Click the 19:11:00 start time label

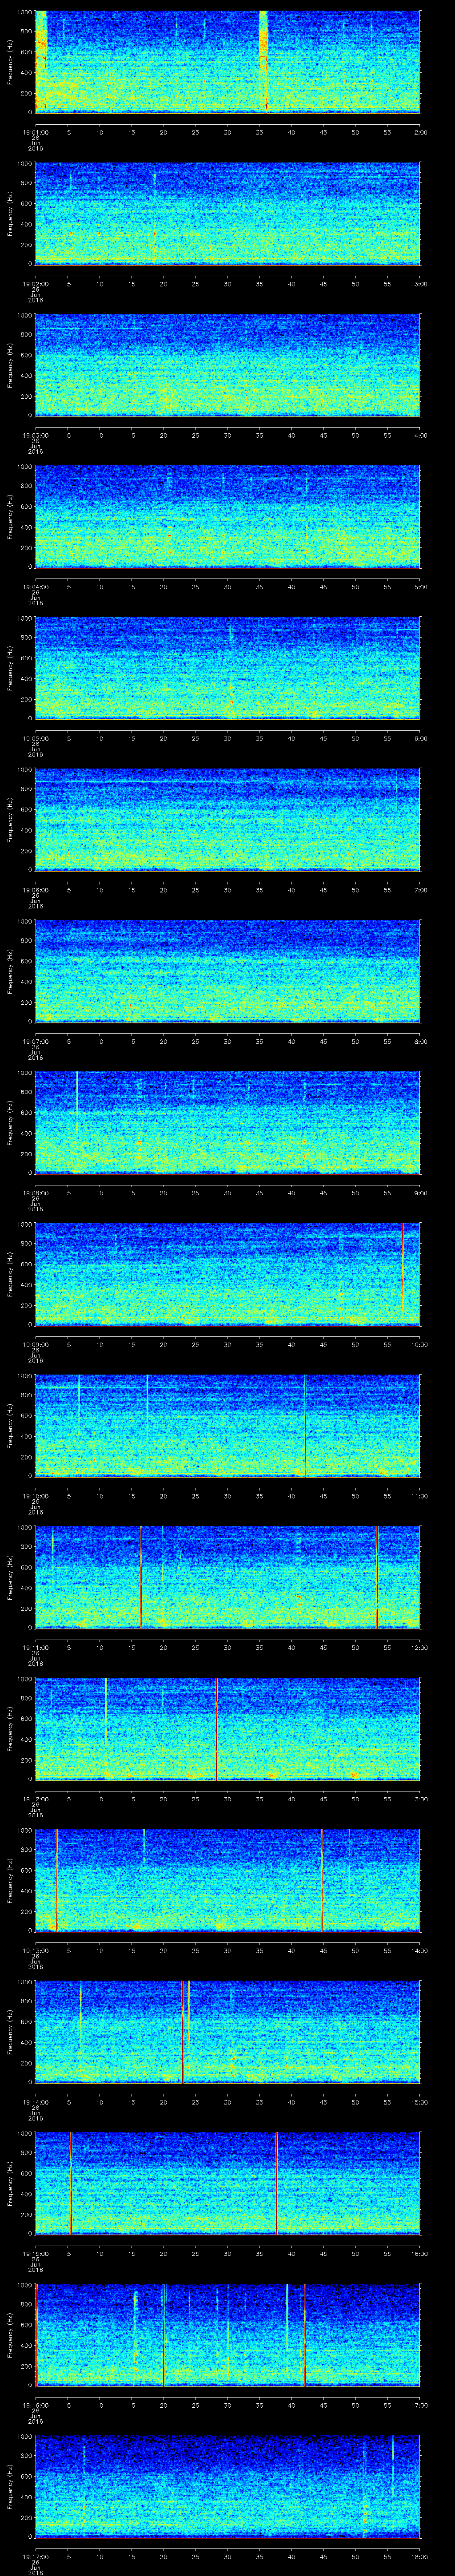[35, 1647]
